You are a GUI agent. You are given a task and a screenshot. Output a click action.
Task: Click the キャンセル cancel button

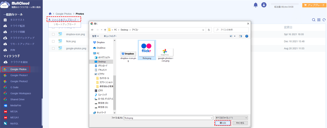pos(240,123)
